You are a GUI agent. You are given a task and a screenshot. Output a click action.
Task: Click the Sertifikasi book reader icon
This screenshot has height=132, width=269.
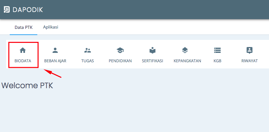(153, 50)
